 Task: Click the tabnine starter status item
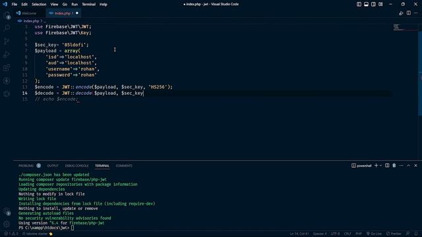point(38,234)
